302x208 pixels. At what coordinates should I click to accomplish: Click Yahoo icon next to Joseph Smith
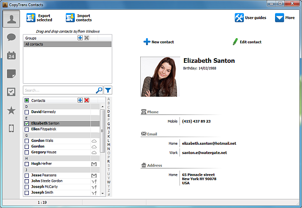94,193
